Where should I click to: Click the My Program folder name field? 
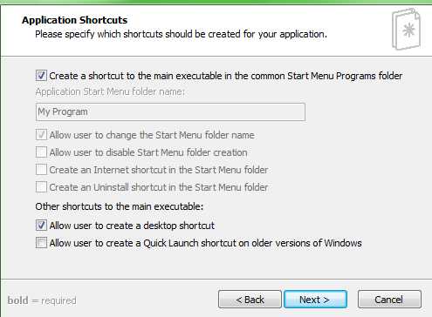pyautogui.click(x=170, y=111)
